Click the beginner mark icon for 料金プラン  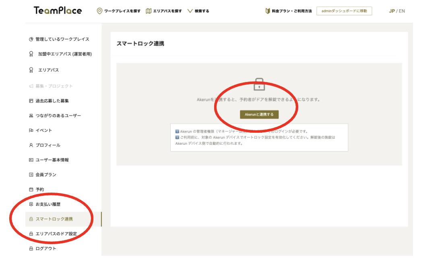coord(268,11)
